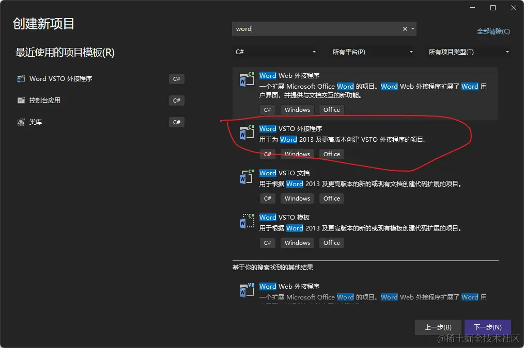Click the Office tag under Word VSTO 模板

coord(332,243)
